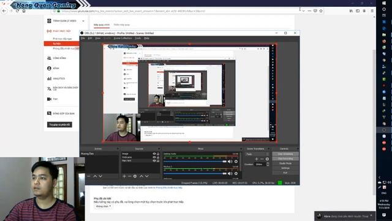Remove scene with minus icon in Scenes panel
392x221 pixels.
pos(88,176)
